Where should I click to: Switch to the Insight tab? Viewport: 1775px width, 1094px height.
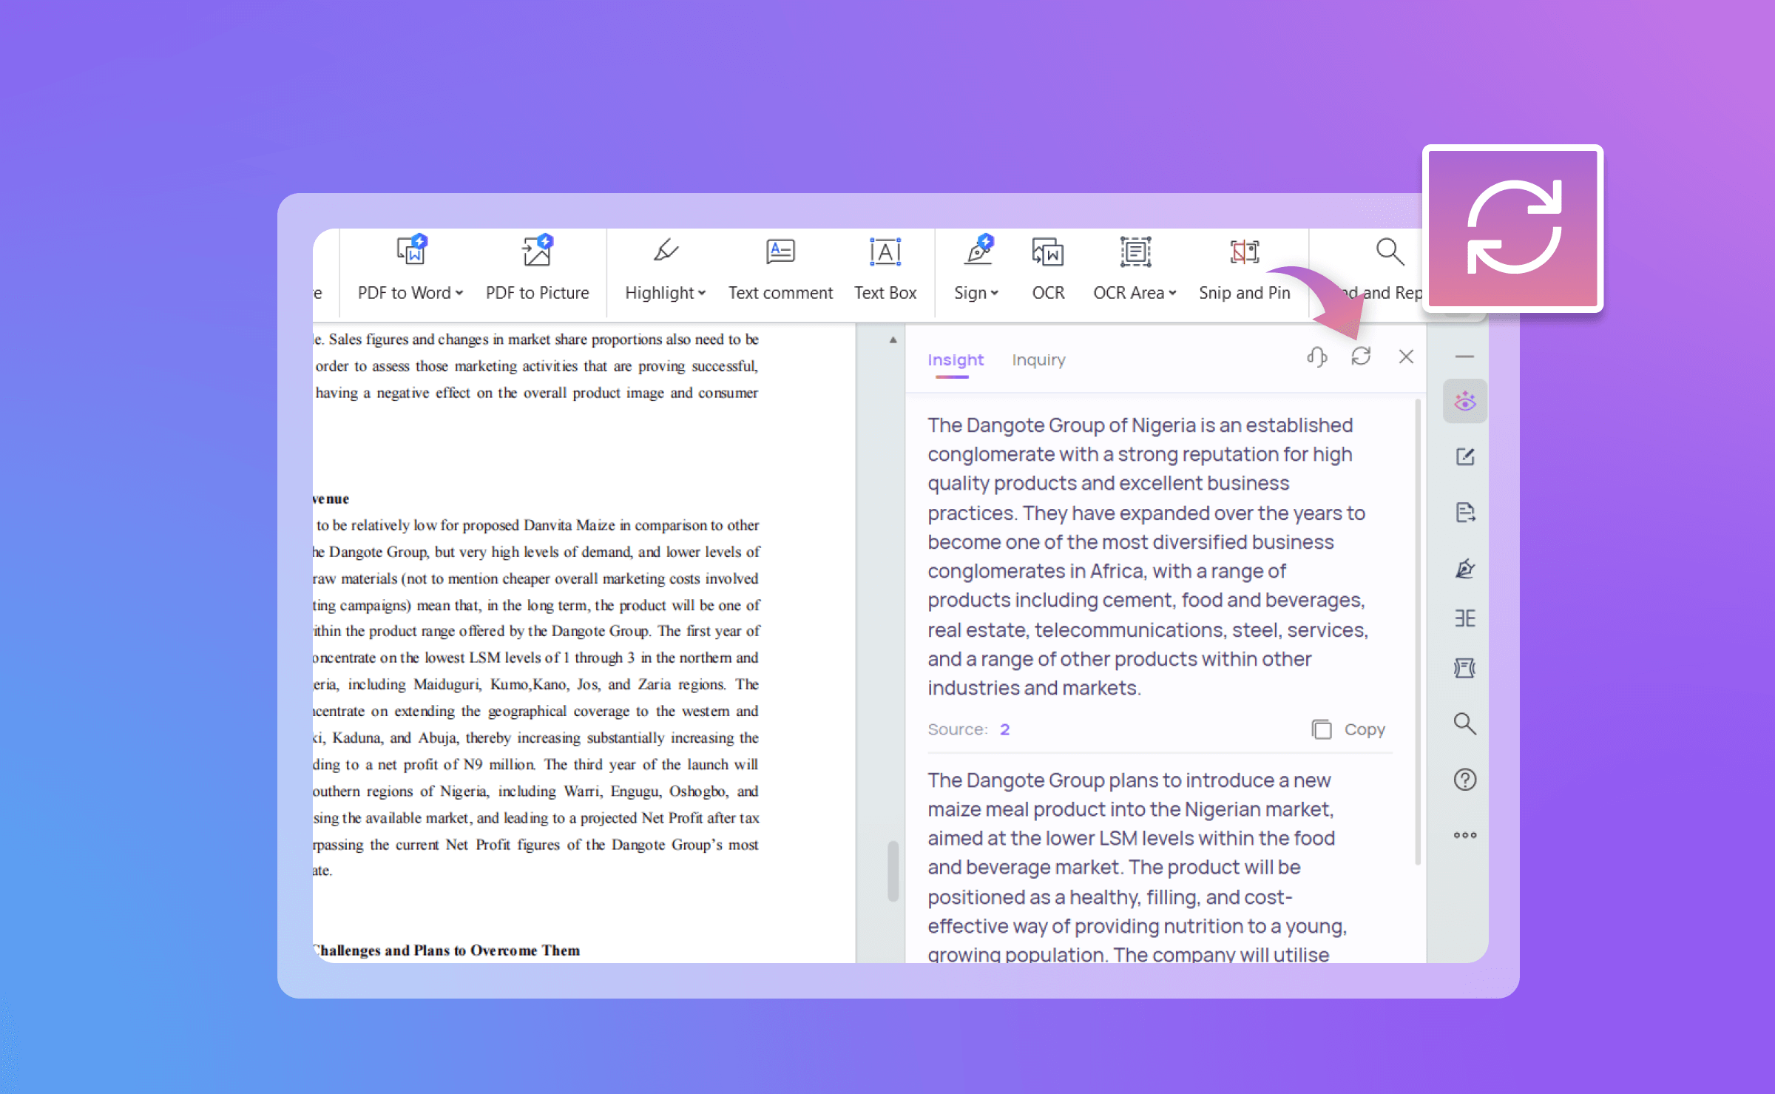point(957,360)
